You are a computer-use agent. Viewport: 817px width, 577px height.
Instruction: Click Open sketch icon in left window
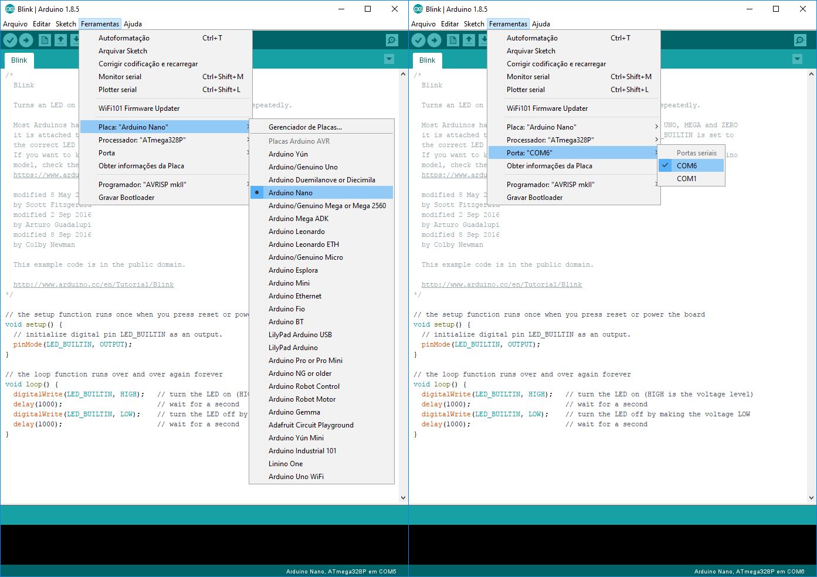pyautogui.click(x=60, y=40)
